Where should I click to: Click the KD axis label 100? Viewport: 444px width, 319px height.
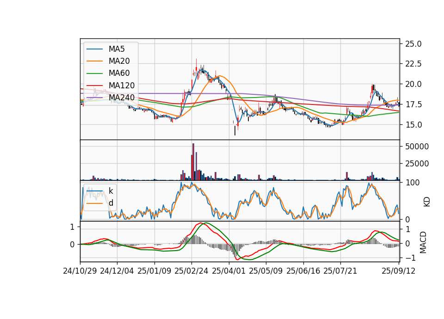(413, 183)
